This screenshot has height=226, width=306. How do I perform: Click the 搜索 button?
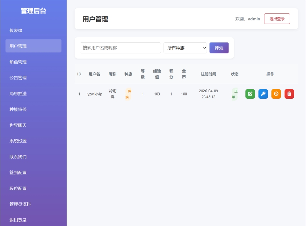coord(219,48)
